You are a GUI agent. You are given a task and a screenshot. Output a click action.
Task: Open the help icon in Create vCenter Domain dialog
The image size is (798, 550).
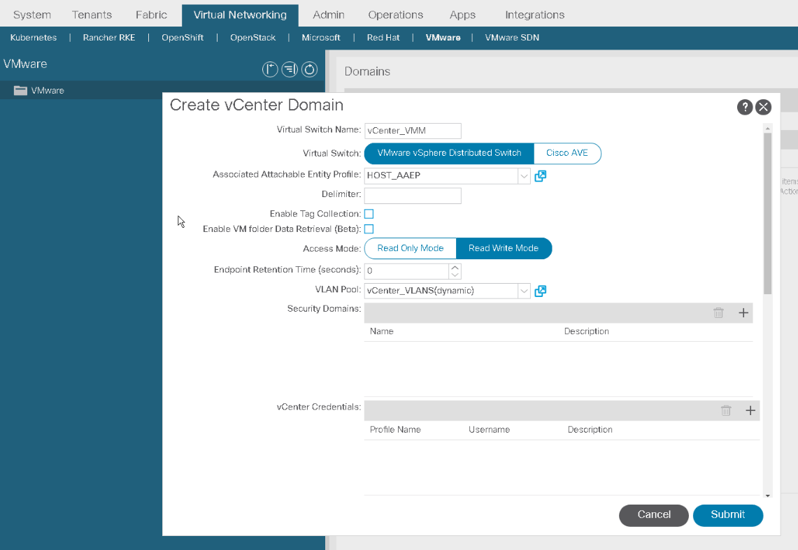(745, 107)
